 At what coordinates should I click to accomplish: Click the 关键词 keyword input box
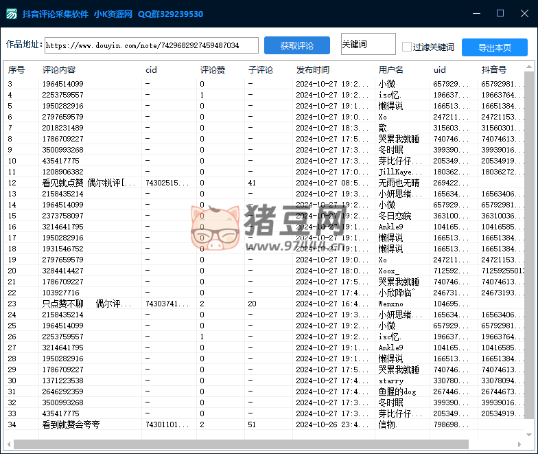pos(368,45)
